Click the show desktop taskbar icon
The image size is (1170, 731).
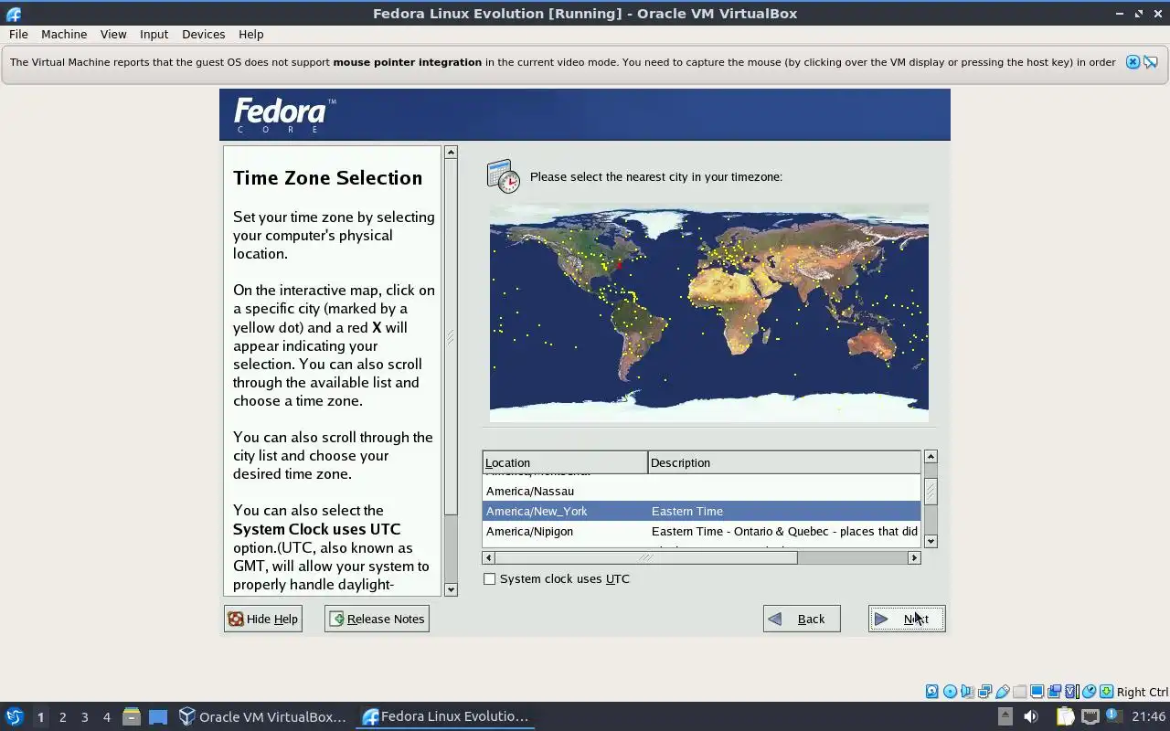point(158,716)
